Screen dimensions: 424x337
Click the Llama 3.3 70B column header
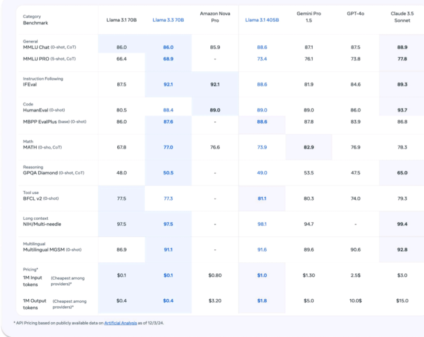click(x=168, y=19)
